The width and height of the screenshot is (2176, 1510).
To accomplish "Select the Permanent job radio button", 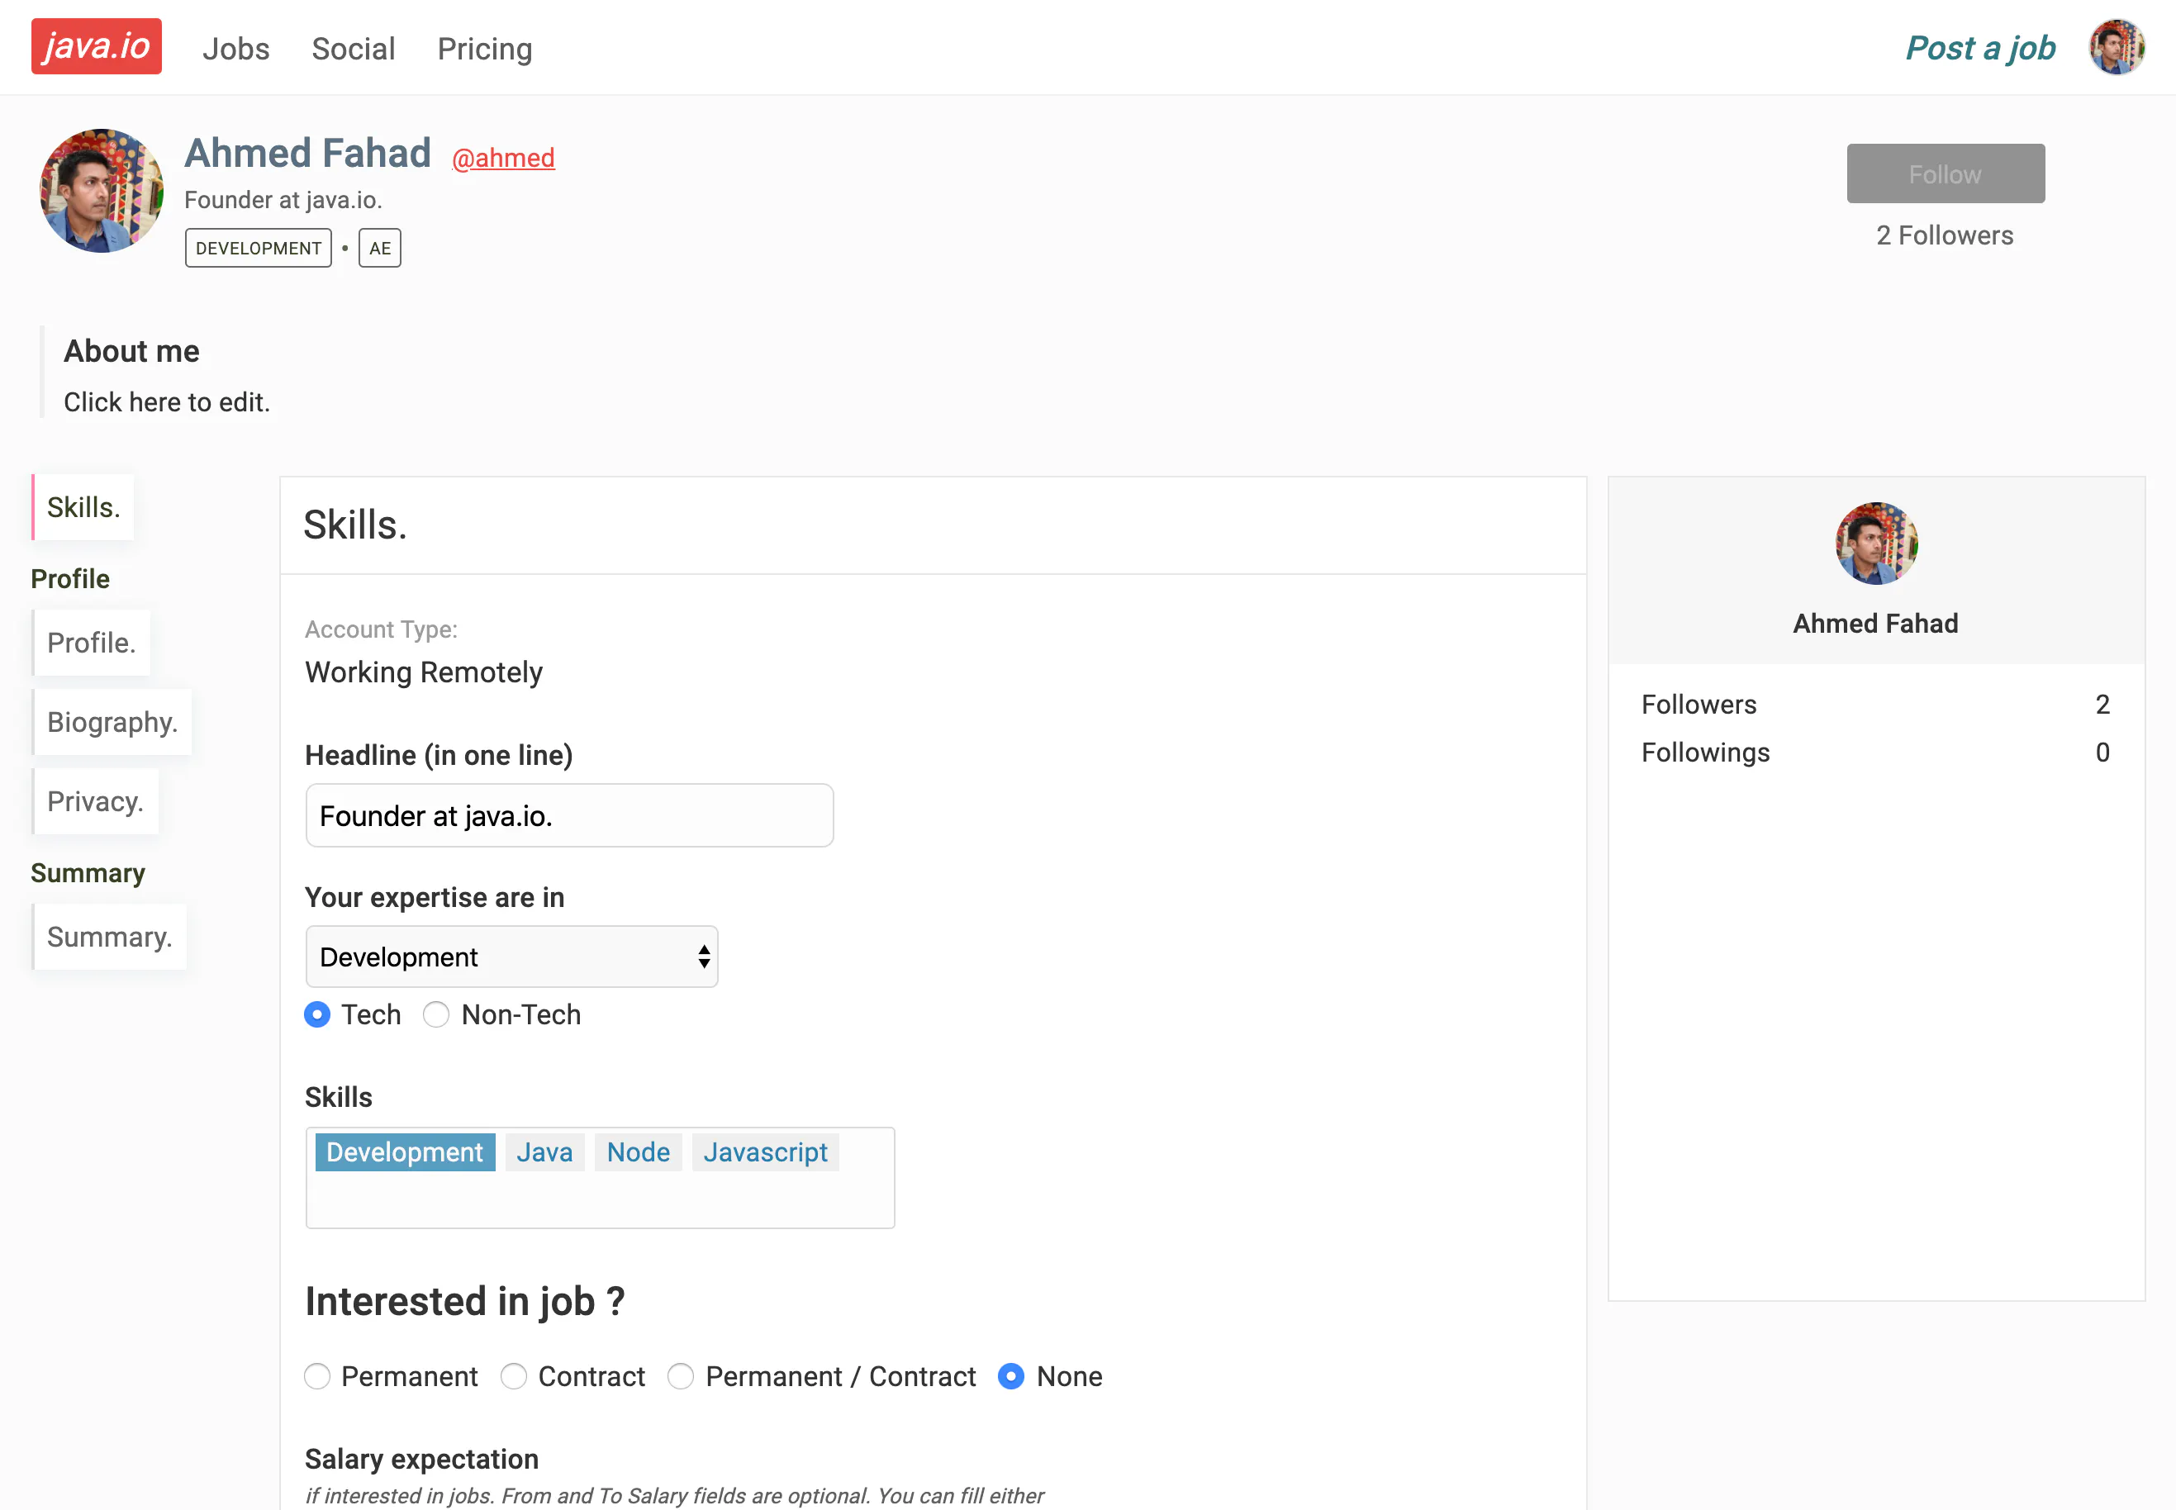I will pyautogui.click(x=317, y=1375).
